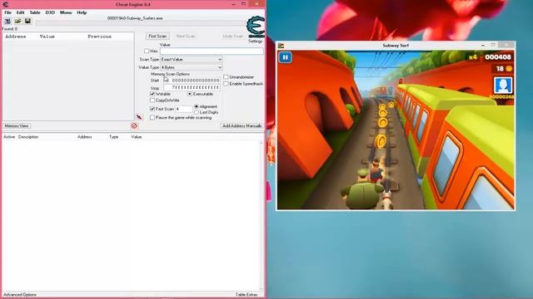Viewport: 533px width, 299px height.
Task: Toggle the Hex checkbox
Action: pos(147,51)
